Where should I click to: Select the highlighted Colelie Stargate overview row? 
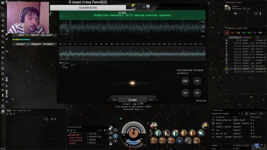246,69
